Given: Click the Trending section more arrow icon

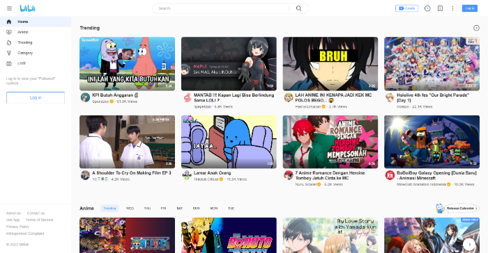Looking at the screenshot, I should coord(476,28).
